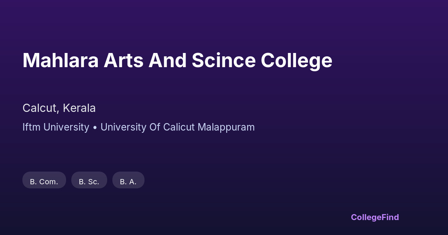Image resolution: width=448 pixels, height=235 pixels.
Task: Click the word "Calicut" in affiliation line
Action: pyautogui.click(x=179, y=127)
